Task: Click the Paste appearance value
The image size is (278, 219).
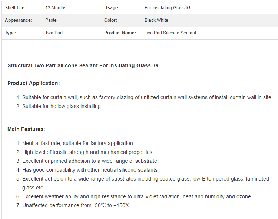Action: point(51,20)
